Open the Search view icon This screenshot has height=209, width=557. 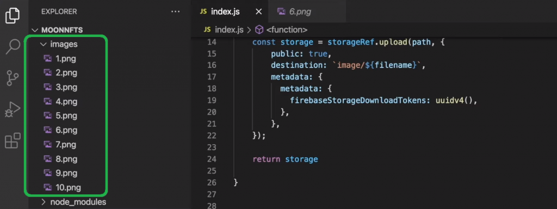pyautogui.click(x=13, y=47)
